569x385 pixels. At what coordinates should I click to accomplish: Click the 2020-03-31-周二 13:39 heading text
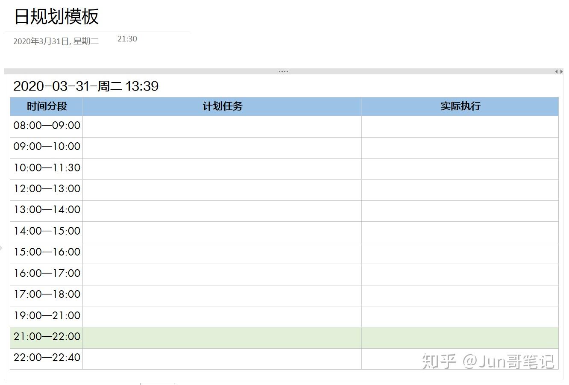(86, 86)
